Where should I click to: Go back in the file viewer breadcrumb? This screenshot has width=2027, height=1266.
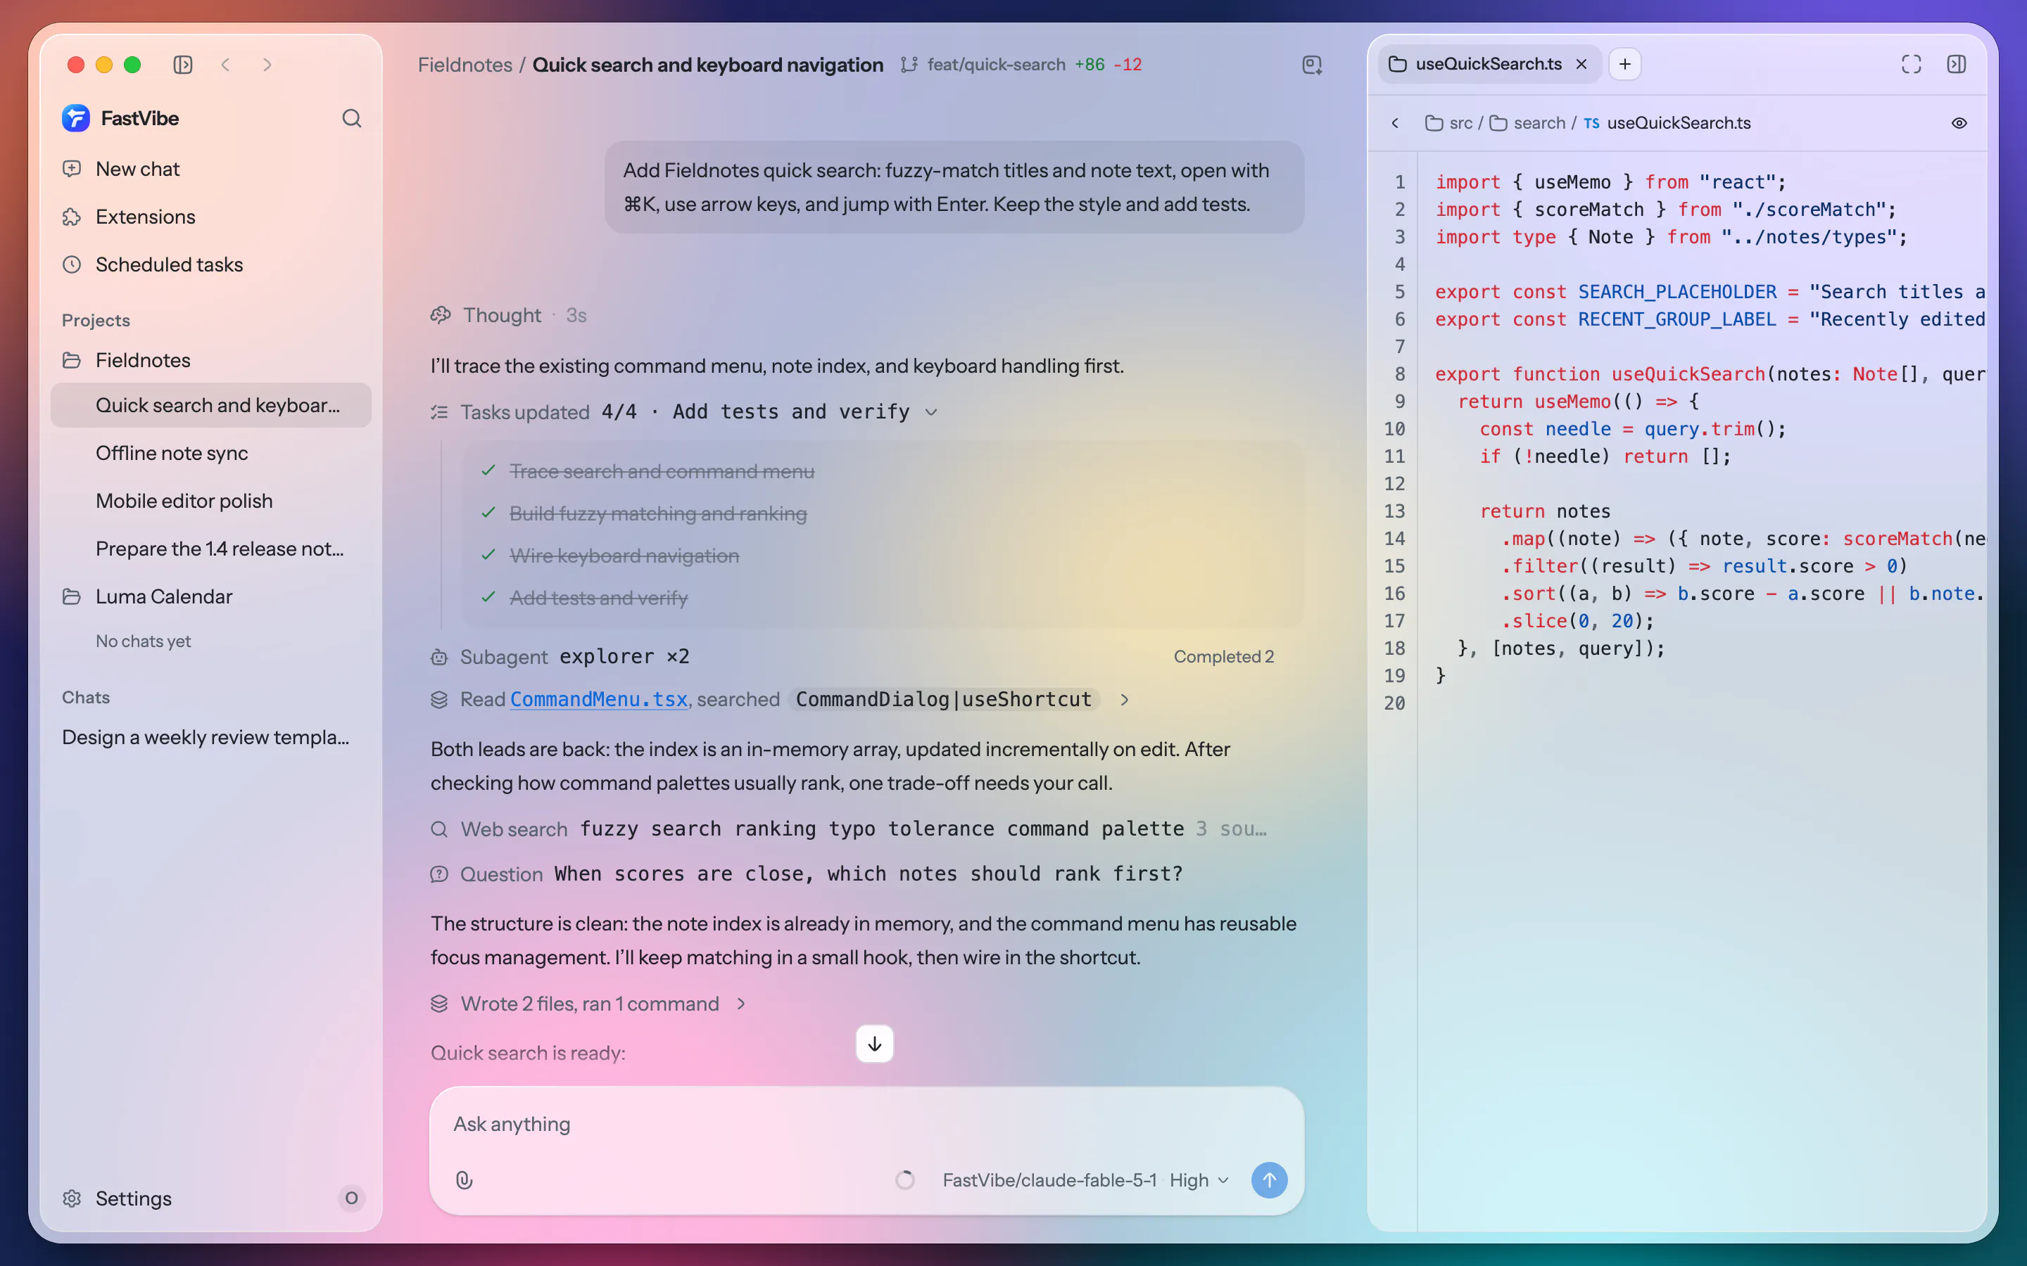tap(1394, 123)
